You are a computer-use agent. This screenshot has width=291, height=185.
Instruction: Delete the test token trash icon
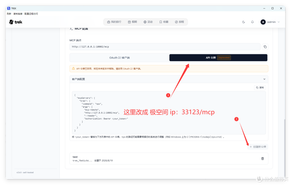pyautogui.click(x=262, y=159)
